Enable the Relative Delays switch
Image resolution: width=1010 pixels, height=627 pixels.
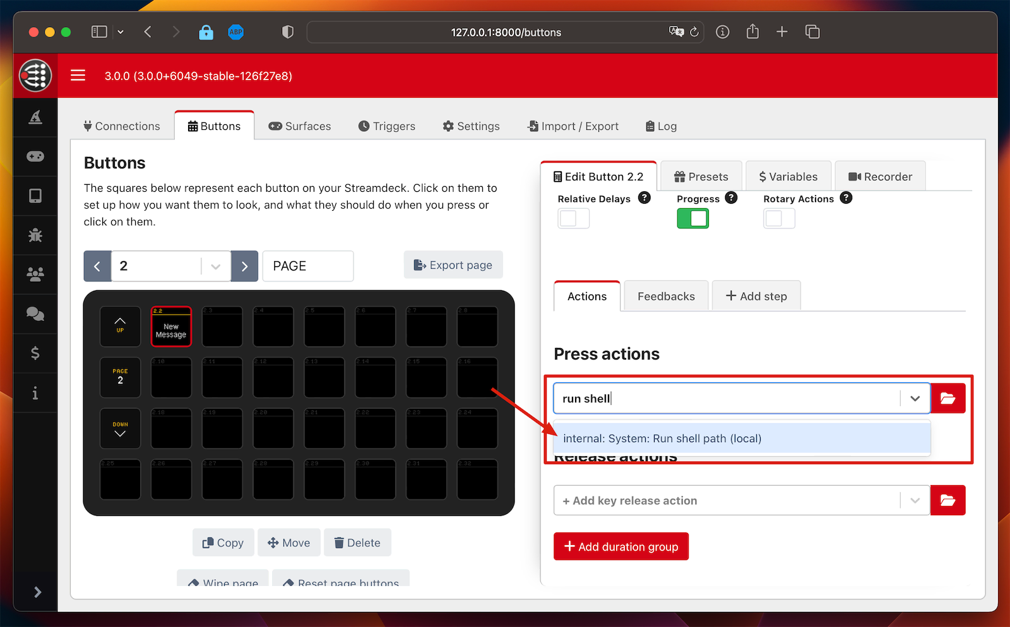click(573, 218)
